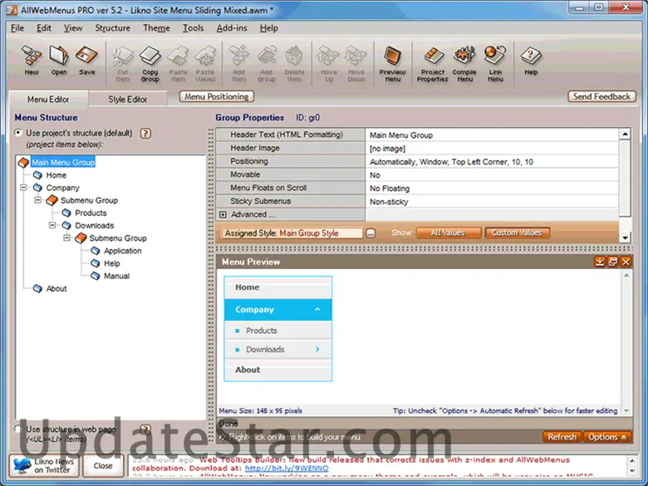Select Use structure in web page radio button

click(x=17, y=429)
